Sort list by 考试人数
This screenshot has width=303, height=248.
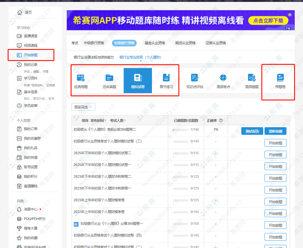click(x=118, y=121)
